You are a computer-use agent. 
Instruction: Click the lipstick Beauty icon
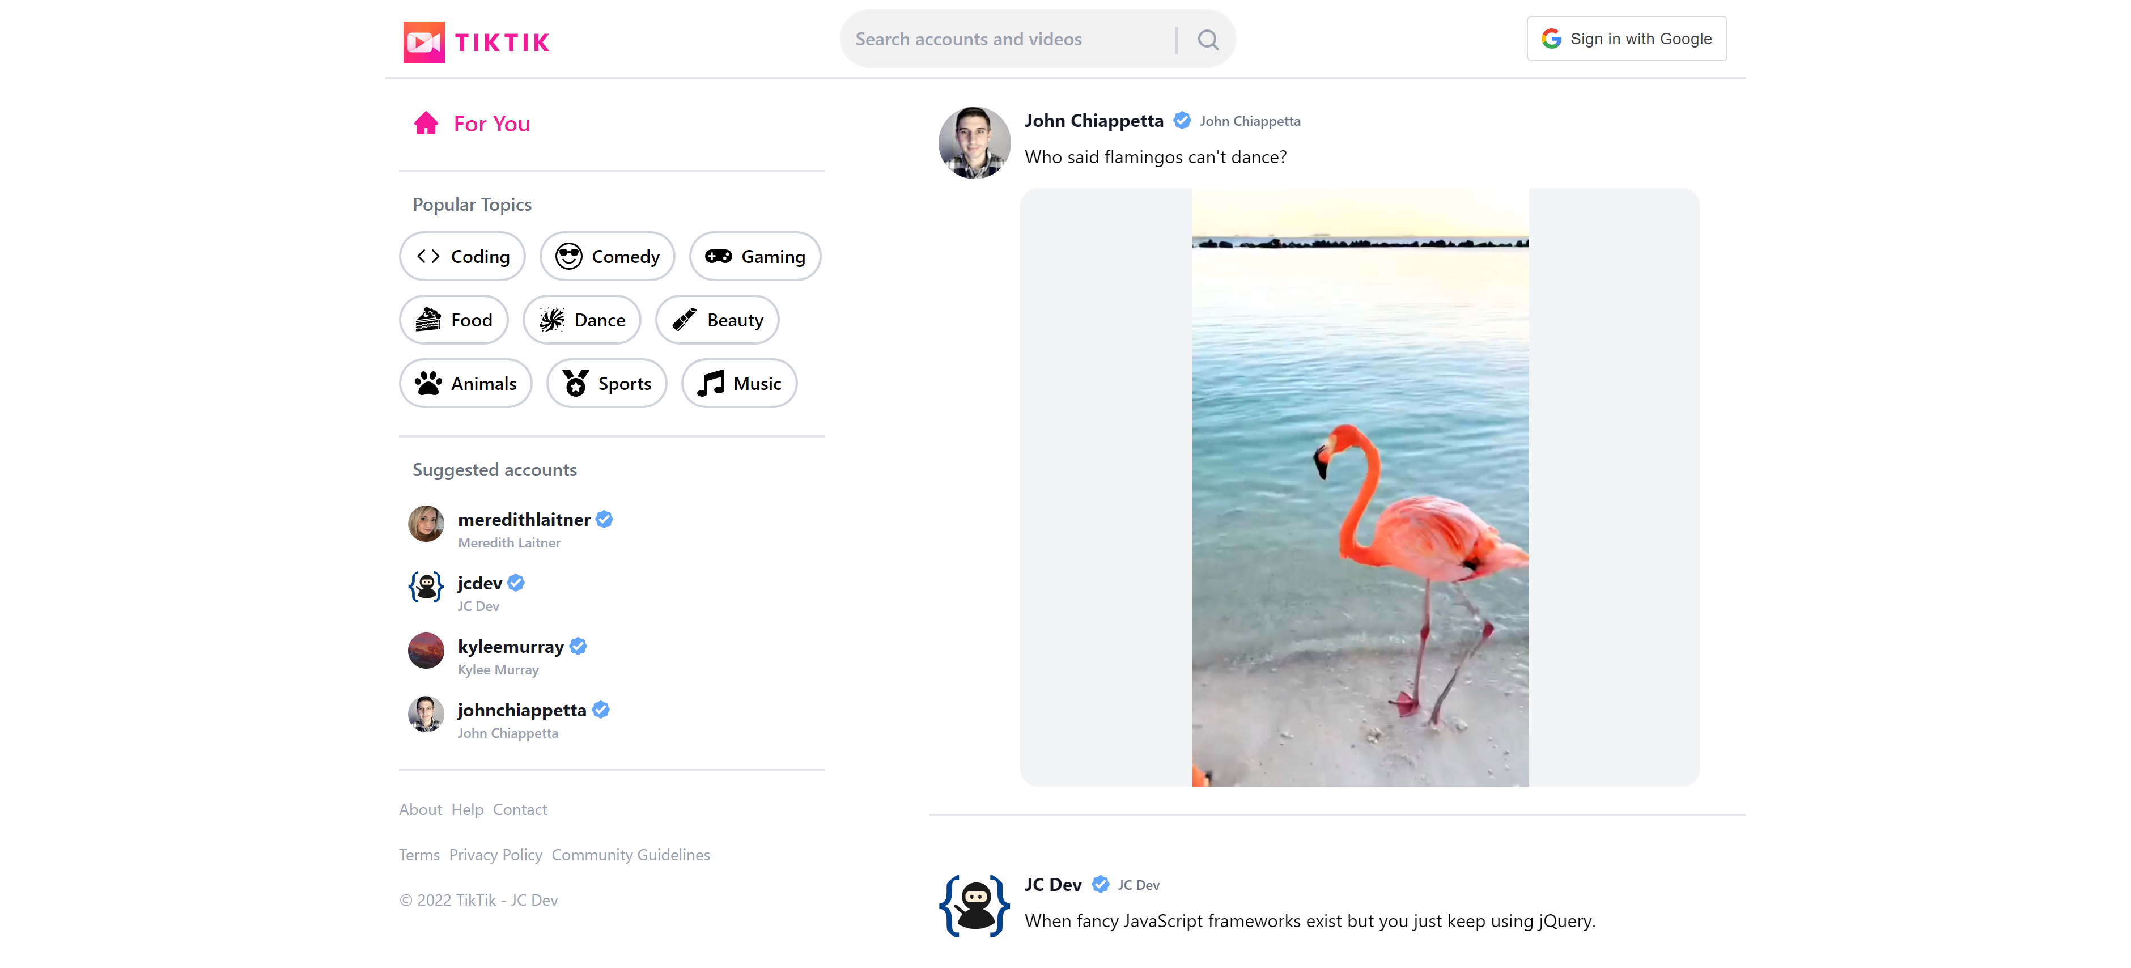[x=684, y=319]
